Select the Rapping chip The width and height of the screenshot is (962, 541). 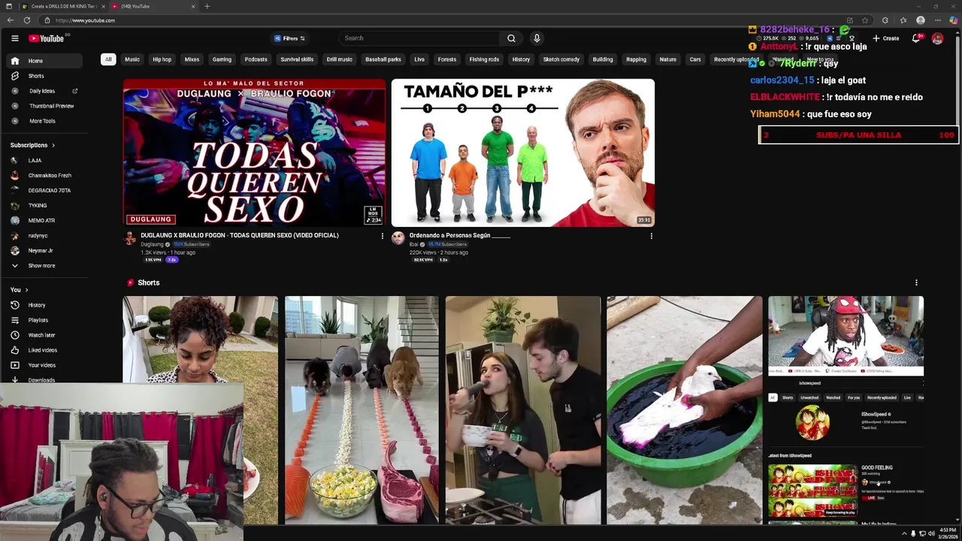tap(637, 59)
